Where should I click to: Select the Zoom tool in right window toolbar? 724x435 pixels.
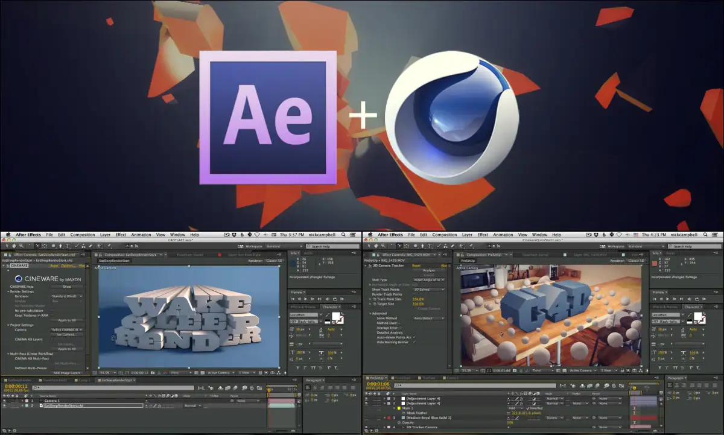(383, 246)
